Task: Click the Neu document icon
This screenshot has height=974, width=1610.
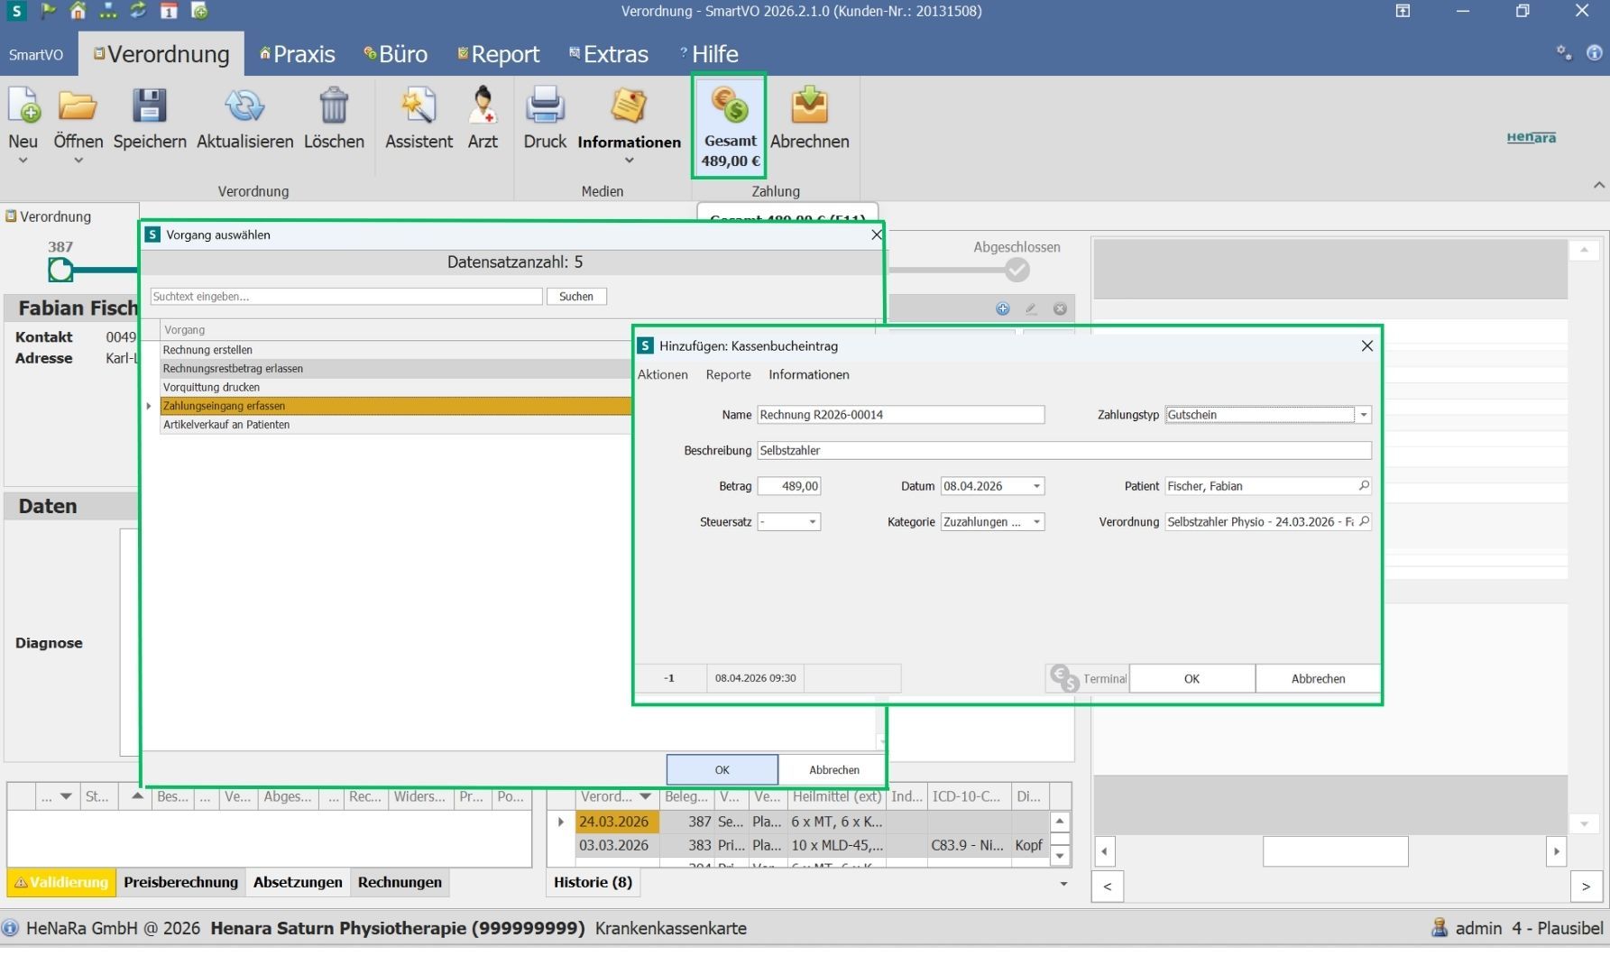Action: [23, 106]
